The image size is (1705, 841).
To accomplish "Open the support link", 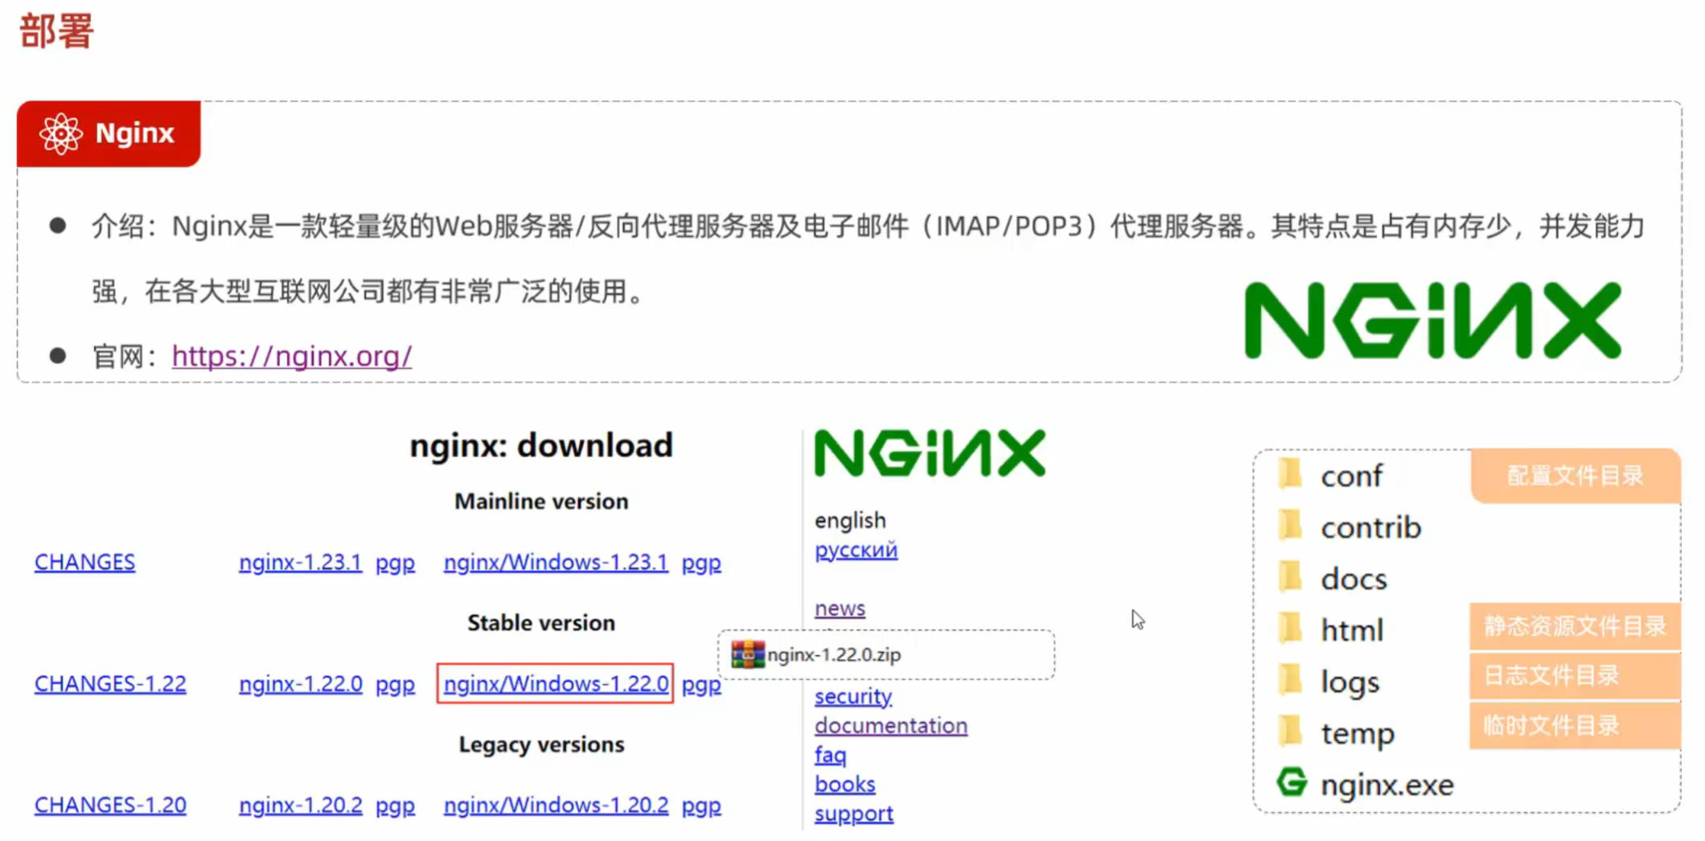I will click(853, 814).
